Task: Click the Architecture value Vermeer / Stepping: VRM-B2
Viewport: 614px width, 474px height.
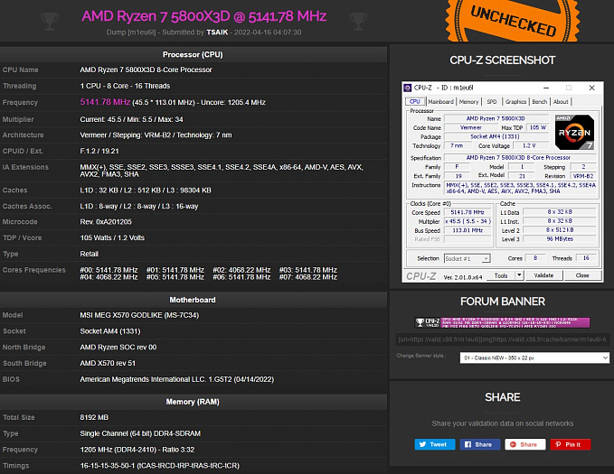Action: pos(156,135)
